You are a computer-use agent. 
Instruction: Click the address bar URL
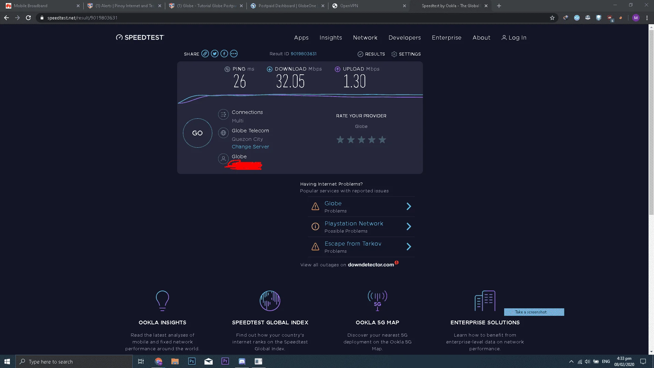tap(82, 18)
